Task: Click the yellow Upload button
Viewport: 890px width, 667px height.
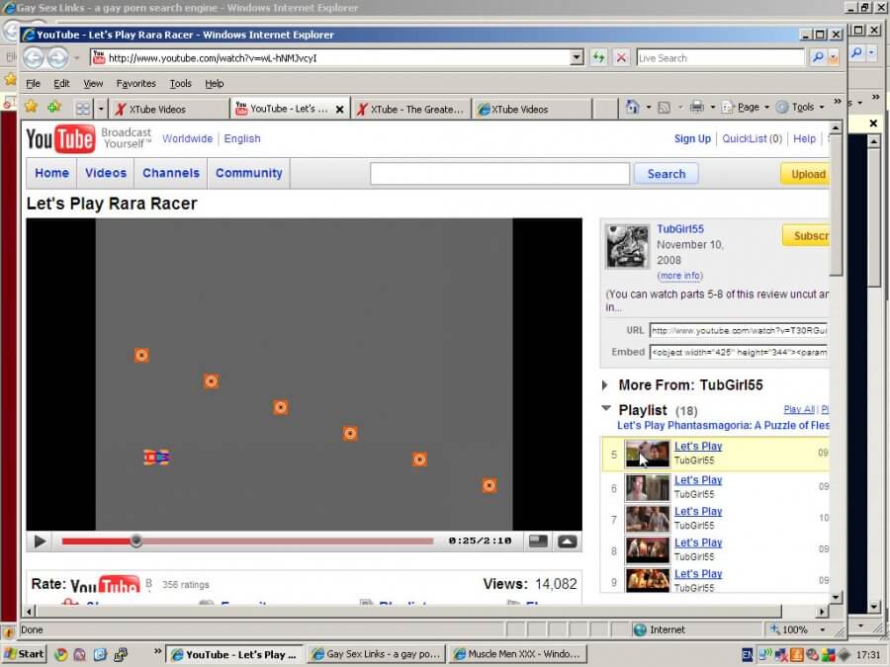Action: (x=806, y=174)
